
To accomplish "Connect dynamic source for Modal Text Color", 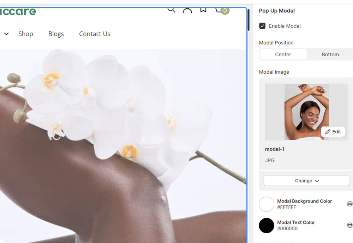I will [x=349, y=225].
